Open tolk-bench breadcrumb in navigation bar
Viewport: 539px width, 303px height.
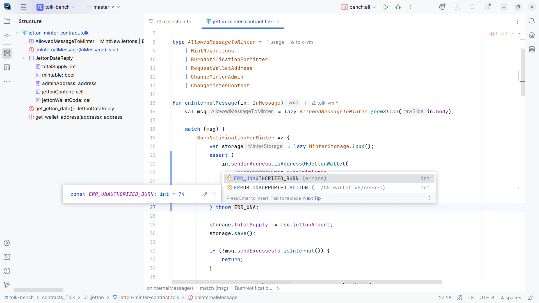(x=19, y=298)
